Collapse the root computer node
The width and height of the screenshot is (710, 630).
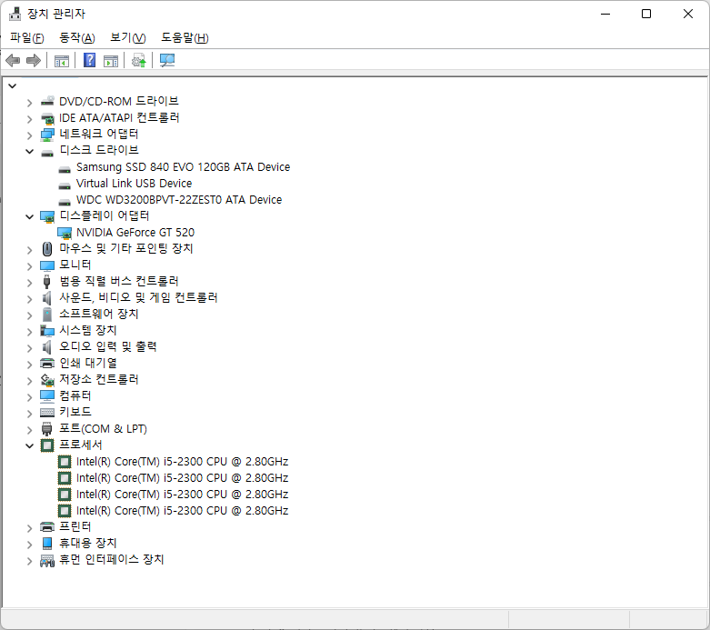click(x=12, y=85)
